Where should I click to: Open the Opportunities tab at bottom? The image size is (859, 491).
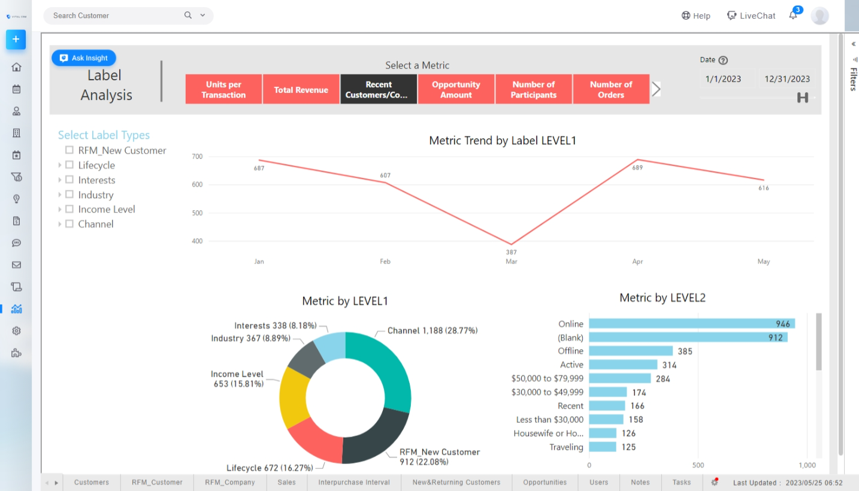click(545, 482)
